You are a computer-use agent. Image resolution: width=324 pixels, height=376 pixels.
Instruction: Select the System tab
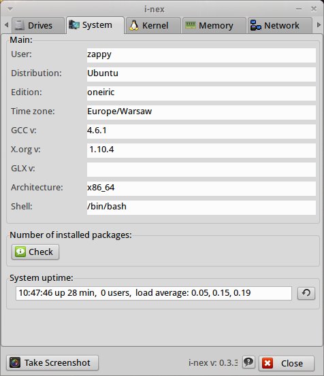(x=95, y=25)
